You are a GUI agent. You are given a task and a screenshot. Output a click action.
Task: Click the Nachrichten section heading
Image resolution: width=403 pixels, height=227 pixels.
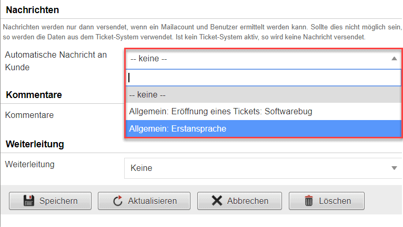coord(32,9)
